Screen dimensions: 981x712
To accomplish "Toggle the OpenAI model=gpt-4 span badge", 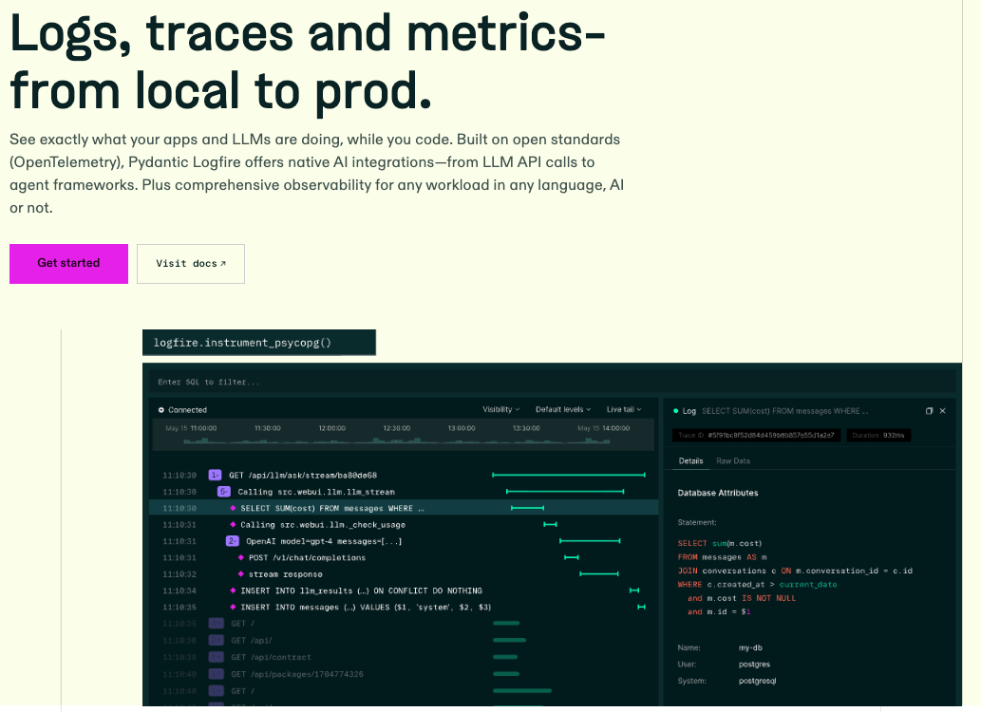I will pyautogui.click(x=232, y=541).
